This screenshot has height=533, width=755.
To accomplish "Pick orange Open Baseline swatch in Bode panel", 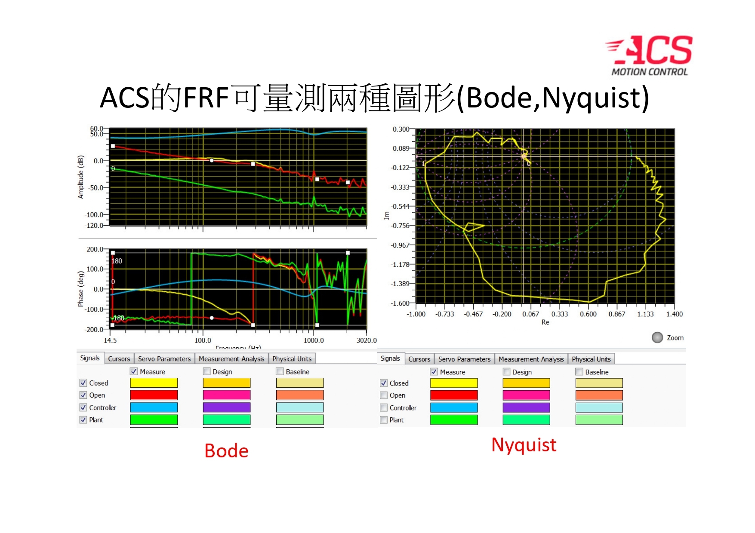I will pyautogui.click(x=300, y=395).
